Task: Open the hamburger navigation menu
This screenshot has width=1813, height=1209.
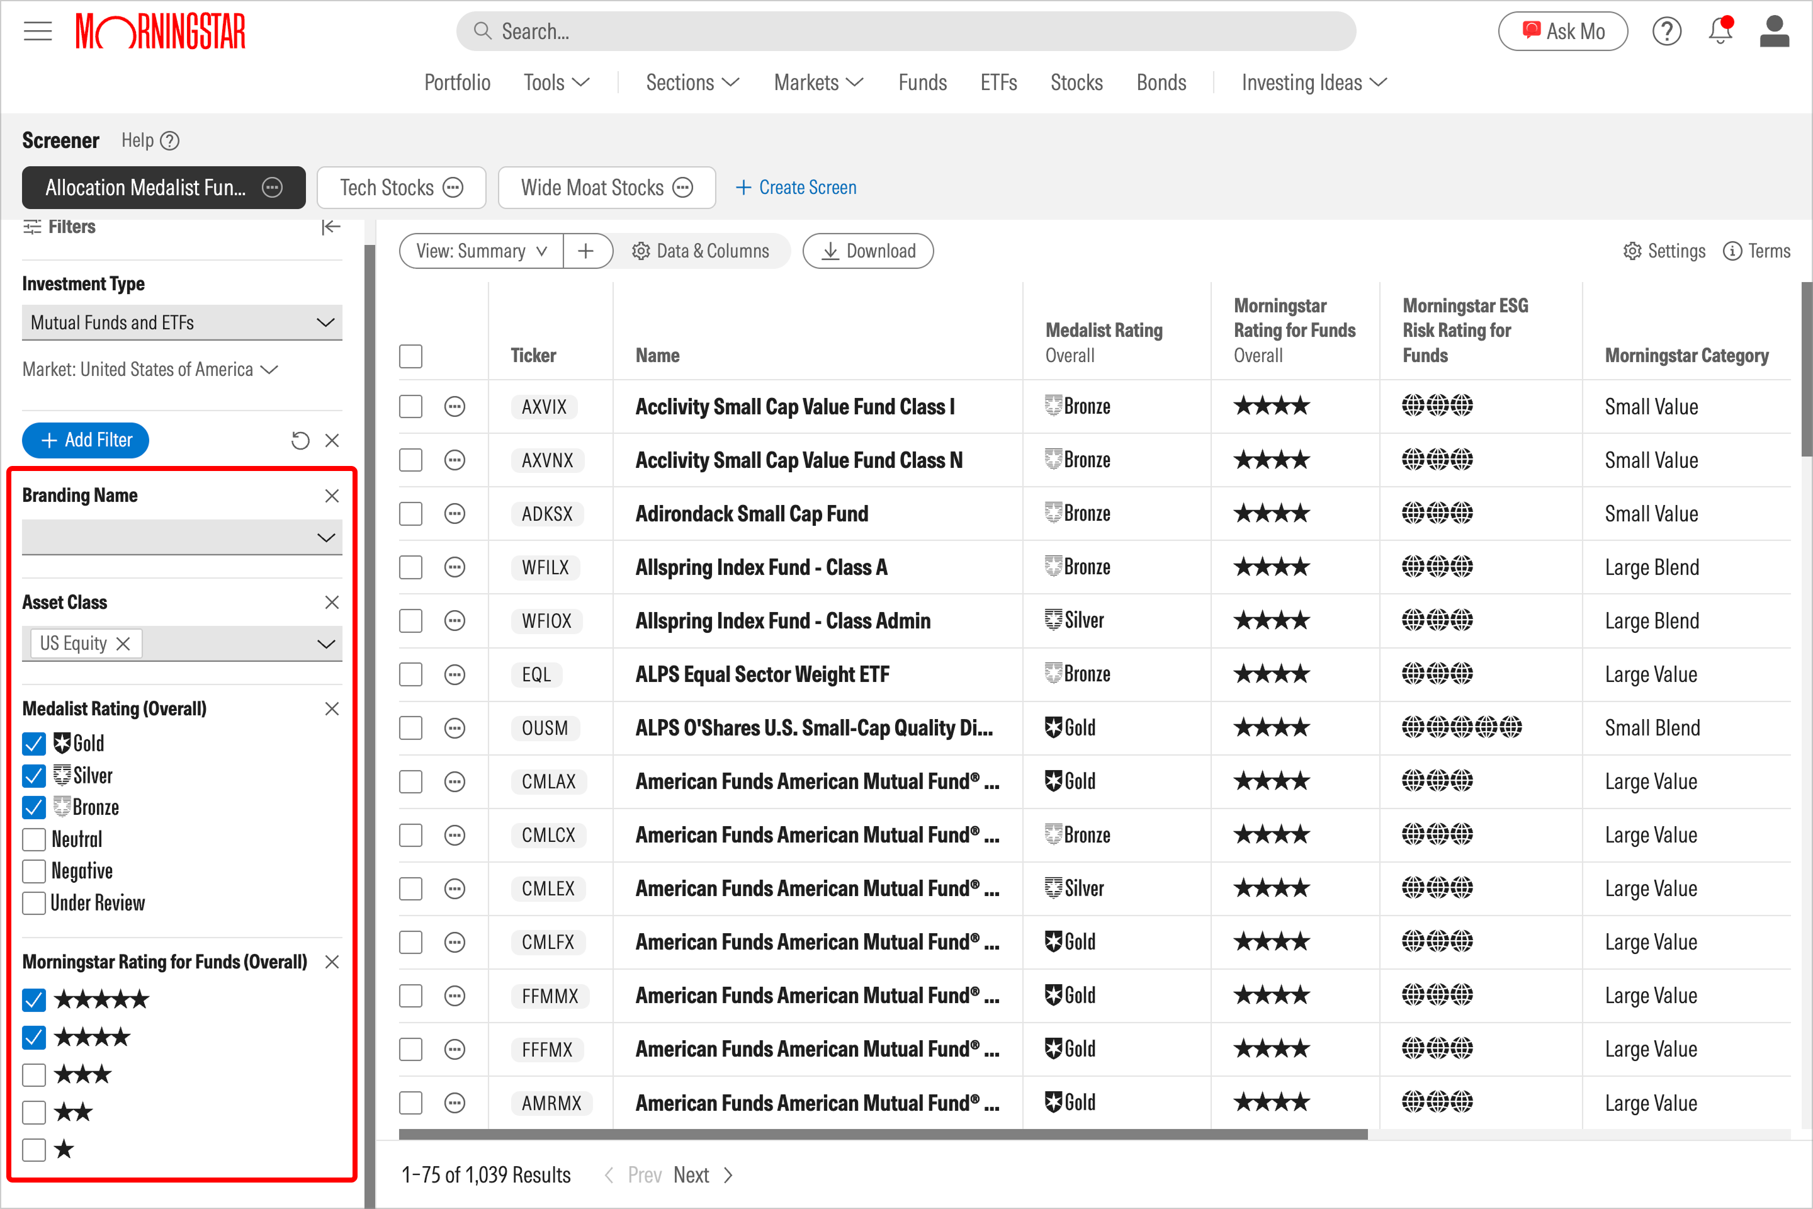Action: coord(37,31)
